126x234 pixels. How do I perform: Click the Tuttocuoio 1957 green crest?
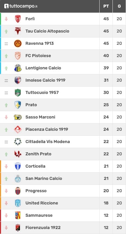pos(18,93)
